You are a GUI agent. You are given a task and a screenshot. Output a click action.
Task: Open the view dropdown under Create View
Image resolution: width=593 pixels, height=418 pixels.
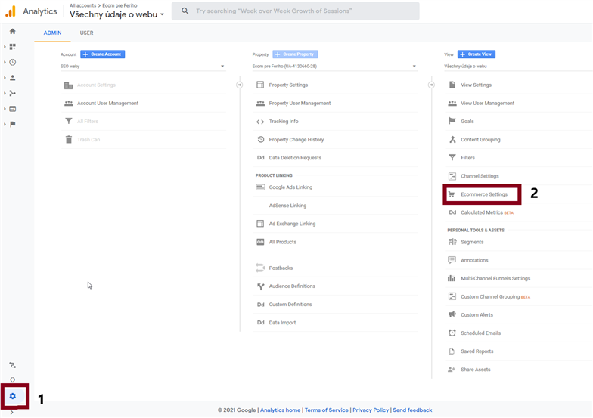[518, 67]
